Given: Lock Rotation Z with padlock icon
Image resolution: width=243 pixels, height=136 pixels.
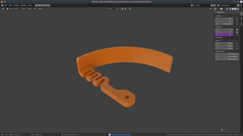Looking at the screenshot, I should coord(237,35).
